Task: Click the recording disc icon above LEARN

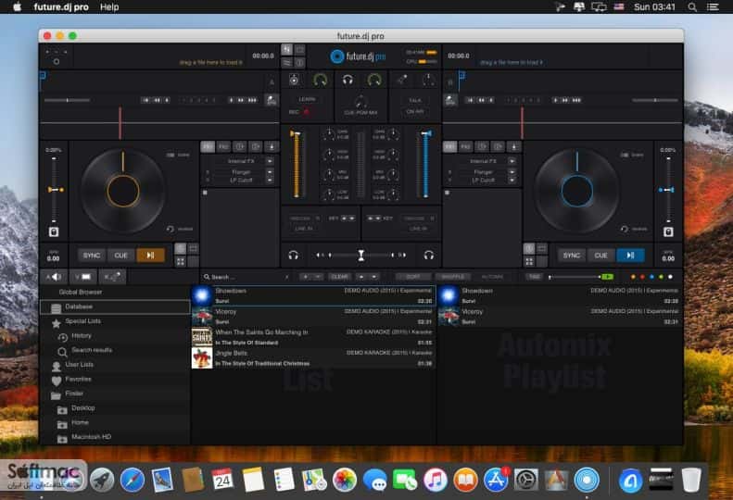Action: coord(294,80)
